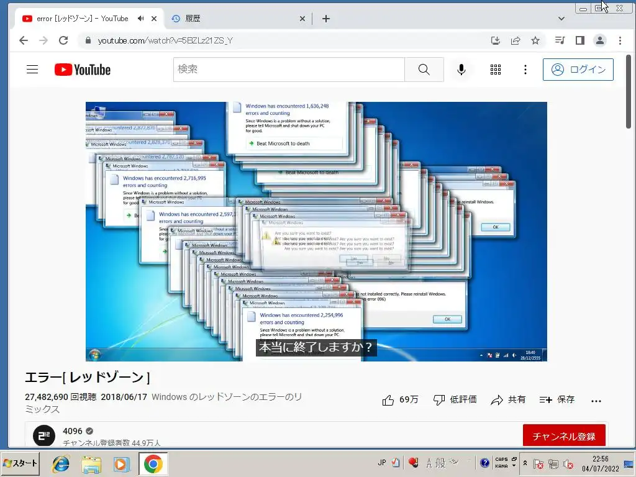Screen dimensions: 636x477
Task: Click 保存 save button
Action: click(557, 400)
